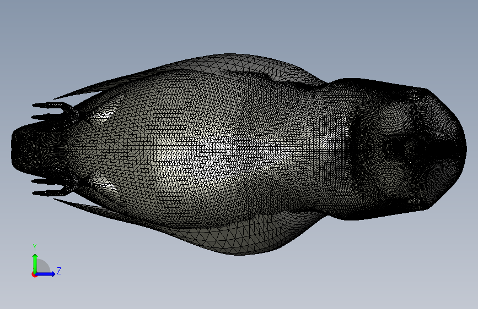Click the 'Y' label on the axis triad

(35, 247)
